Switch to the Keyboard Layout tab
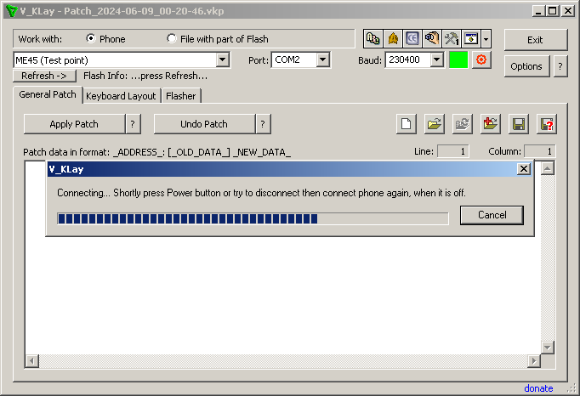The width and height of the screenshot is (580, 396). click(x=121, y=96)
